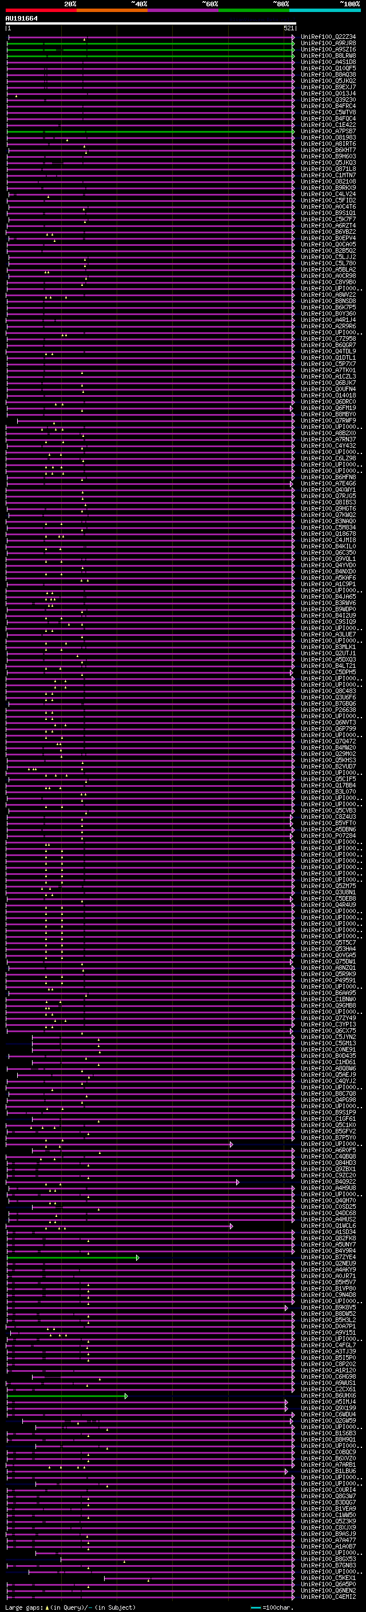366x1612 pixels.
Task: Click the green alignment bar for UniRef100_B8LRW8
Action: pyautogui.click(x=151, y=55)
